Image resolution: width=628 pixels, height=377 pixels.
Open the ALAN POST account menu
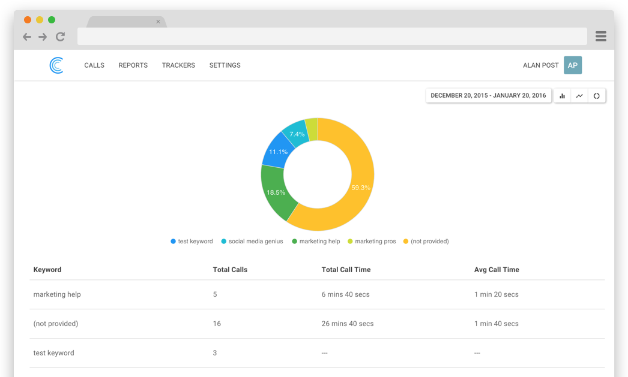[541, 65]
